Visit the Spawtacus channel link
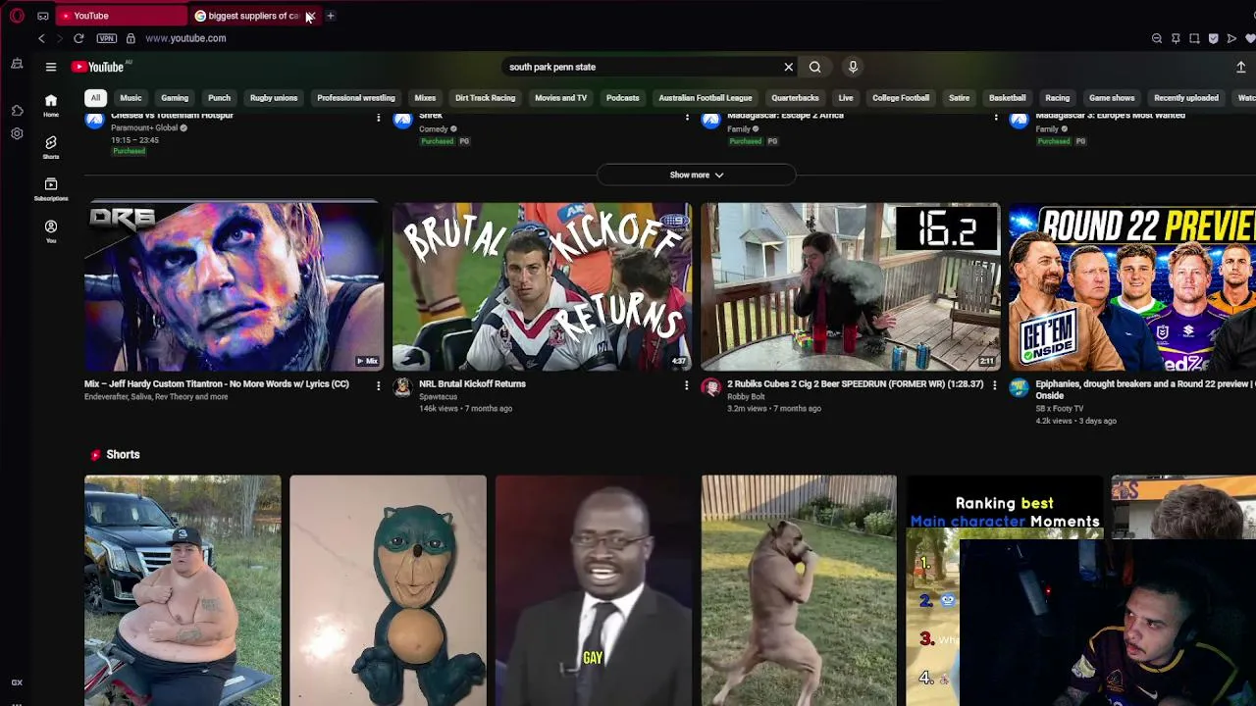Viewport: 1256px width, 706px height. [x=439, y=397]
